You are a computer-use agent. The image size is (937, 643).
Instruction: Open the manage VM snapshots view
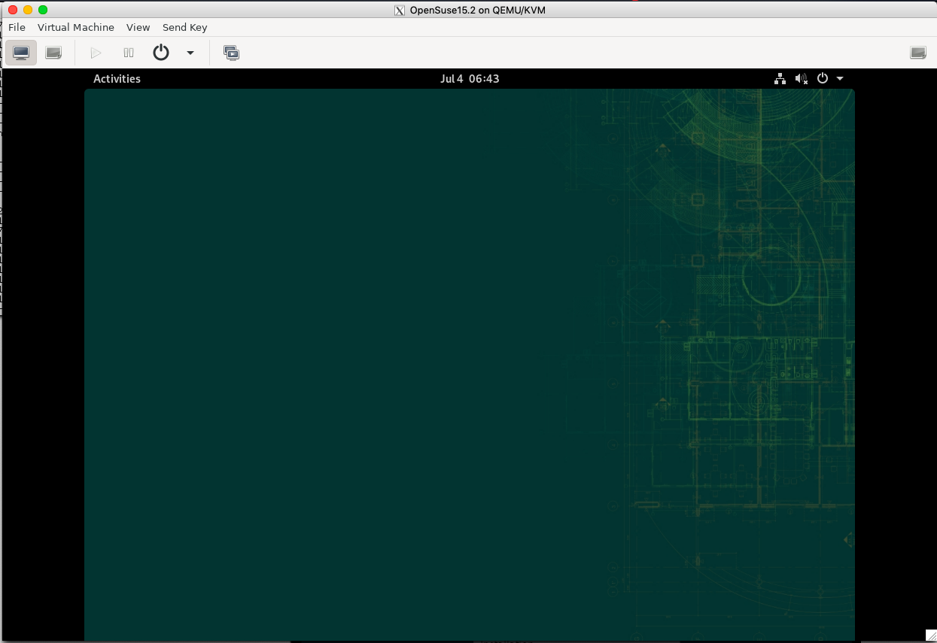click(x=231, y=53)
